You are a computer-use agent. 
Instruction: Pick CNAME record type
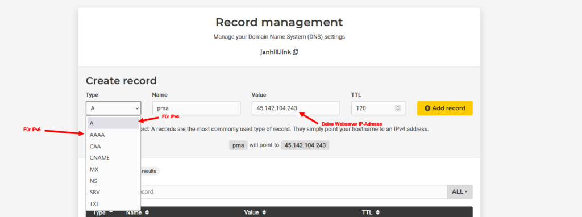click(113, 158)
